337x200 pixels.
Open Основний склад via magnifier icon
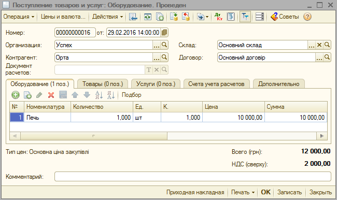coord(327,45)
